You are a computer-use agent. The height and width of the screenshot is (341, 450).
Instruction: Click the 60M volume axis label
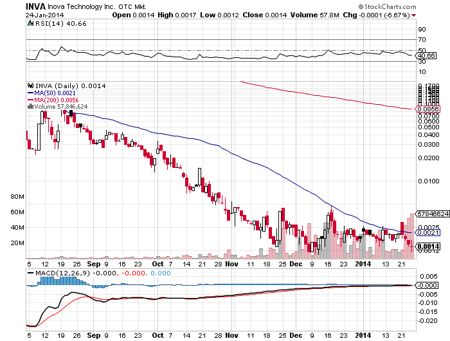coord(17,212)
